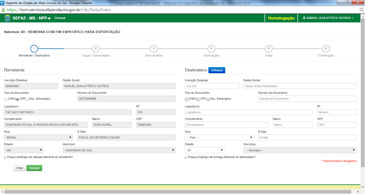Click Destinatário CEP field

pyautogui.click(x=337, y=125)
